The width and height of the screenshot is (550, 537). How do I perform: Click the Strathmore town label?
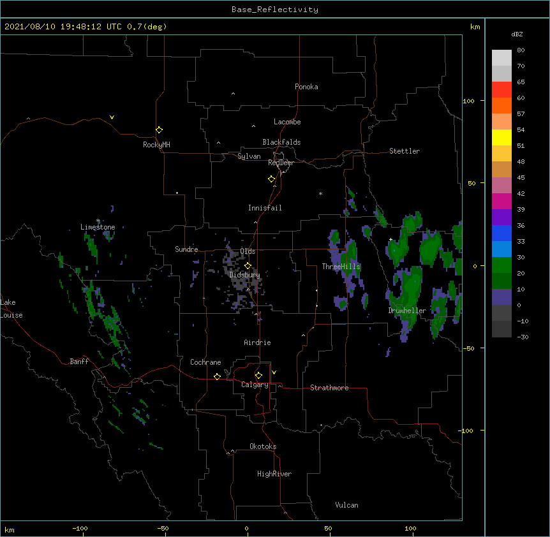point(329,388)
